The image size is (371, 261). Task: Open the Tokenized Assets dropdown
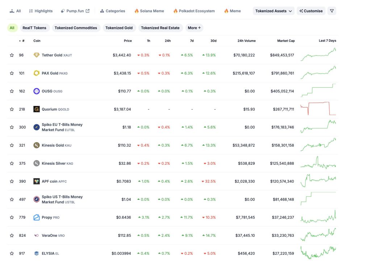pos(274,11)
